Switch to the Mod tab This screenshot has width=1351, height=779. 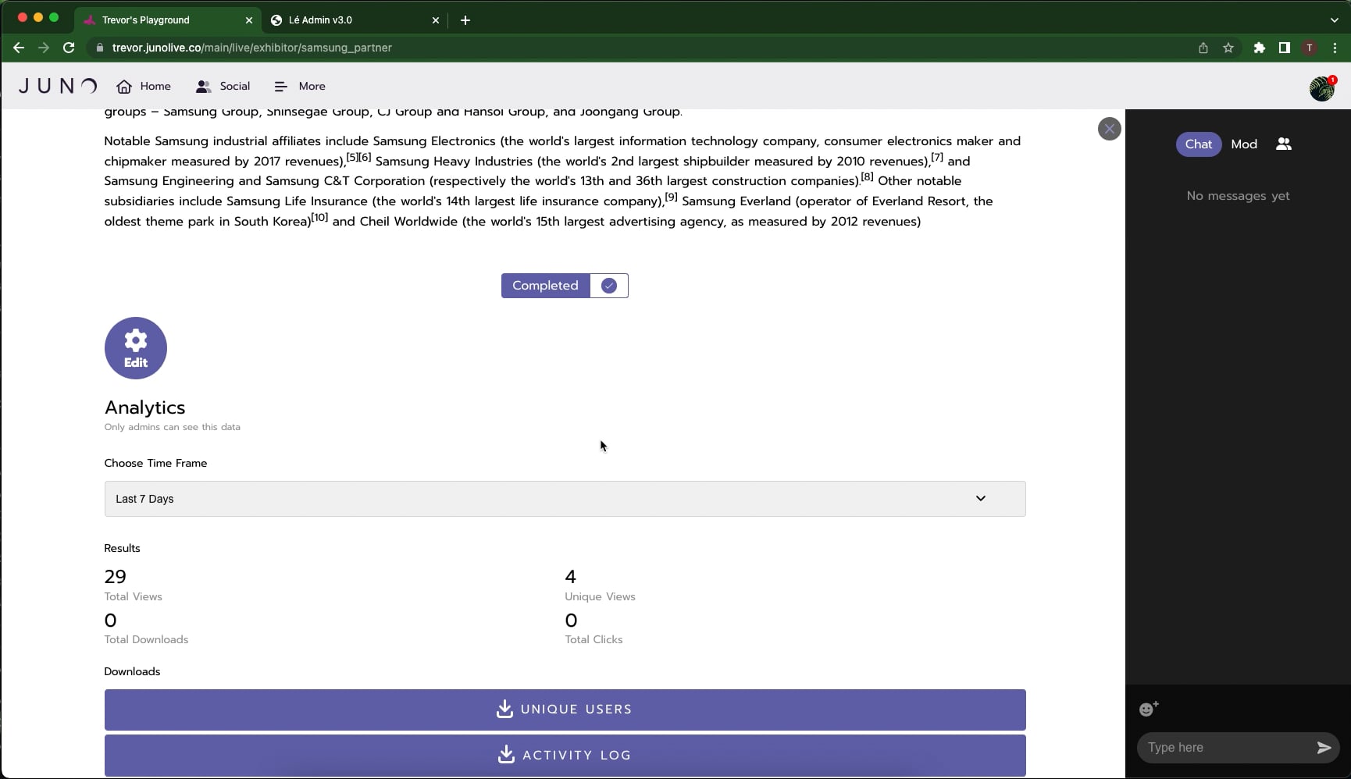1244,144
